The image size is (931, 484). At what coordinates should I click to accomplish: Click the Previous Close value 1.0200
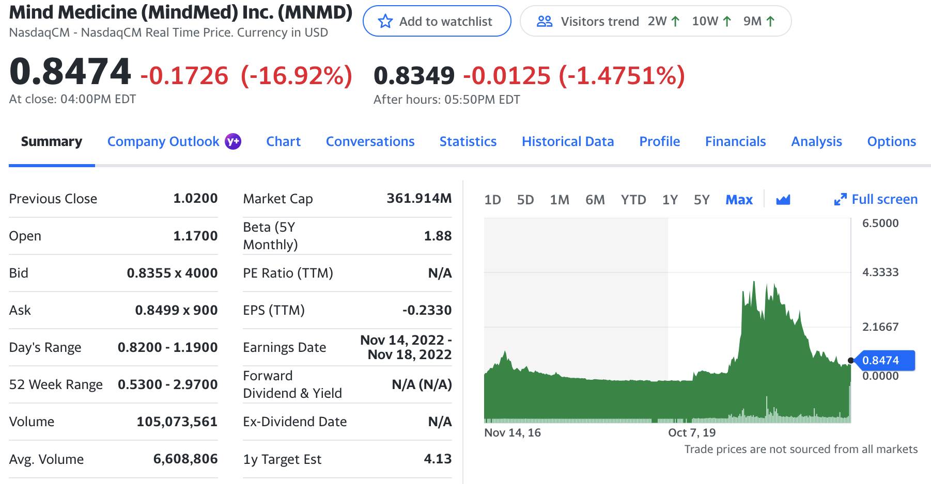[195, 198]
